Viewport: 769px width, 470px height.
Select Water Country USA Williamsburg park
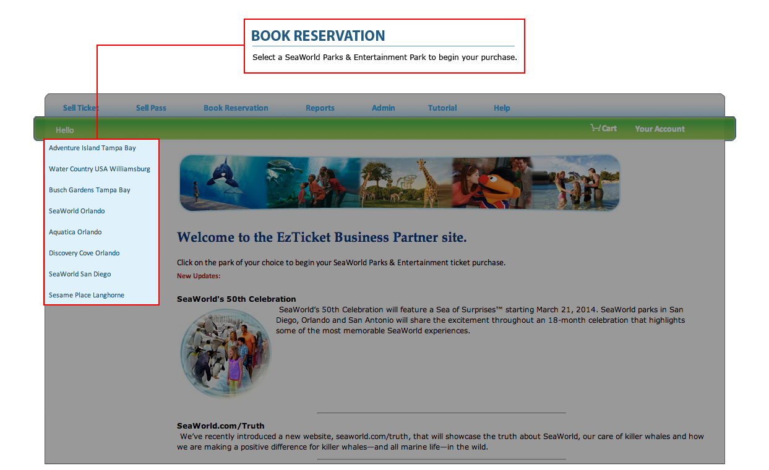pyautogui.click(x=100, y=169)
